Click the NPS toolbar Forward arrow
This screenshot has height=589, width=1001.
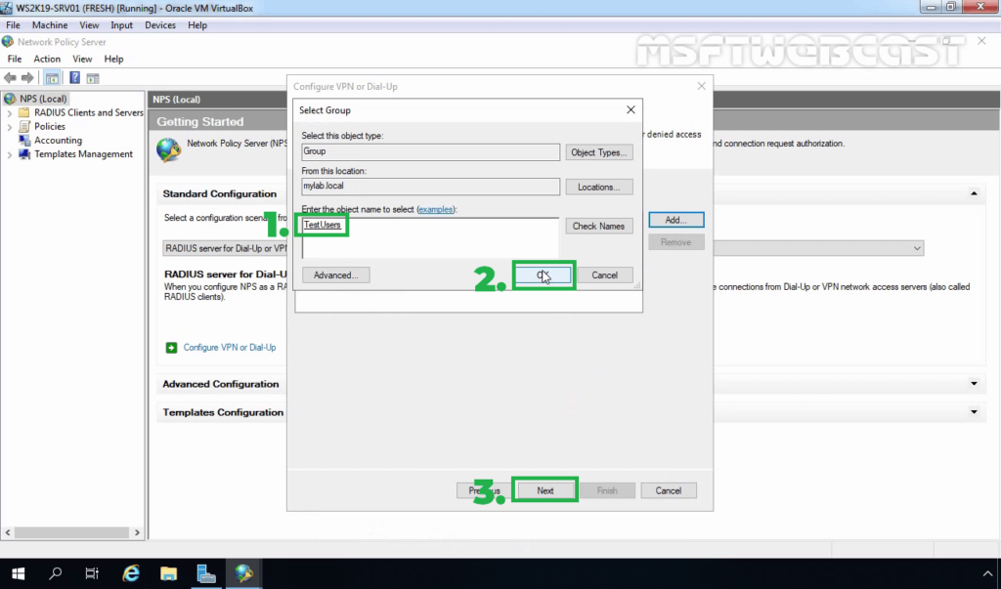click(27, 78)
